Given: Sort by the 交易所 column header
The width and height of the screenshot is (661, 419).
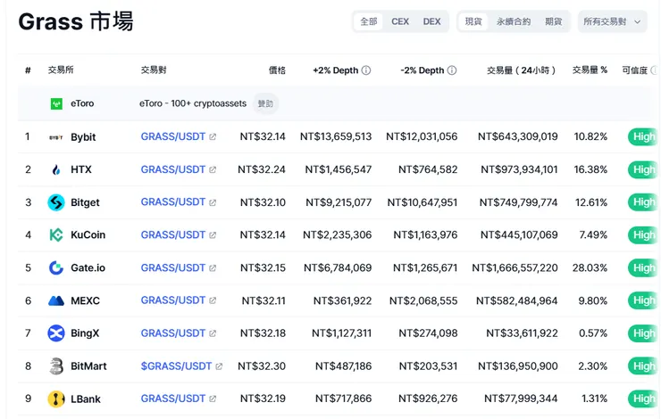Looking at the screenshot, I should pos(61,70).
